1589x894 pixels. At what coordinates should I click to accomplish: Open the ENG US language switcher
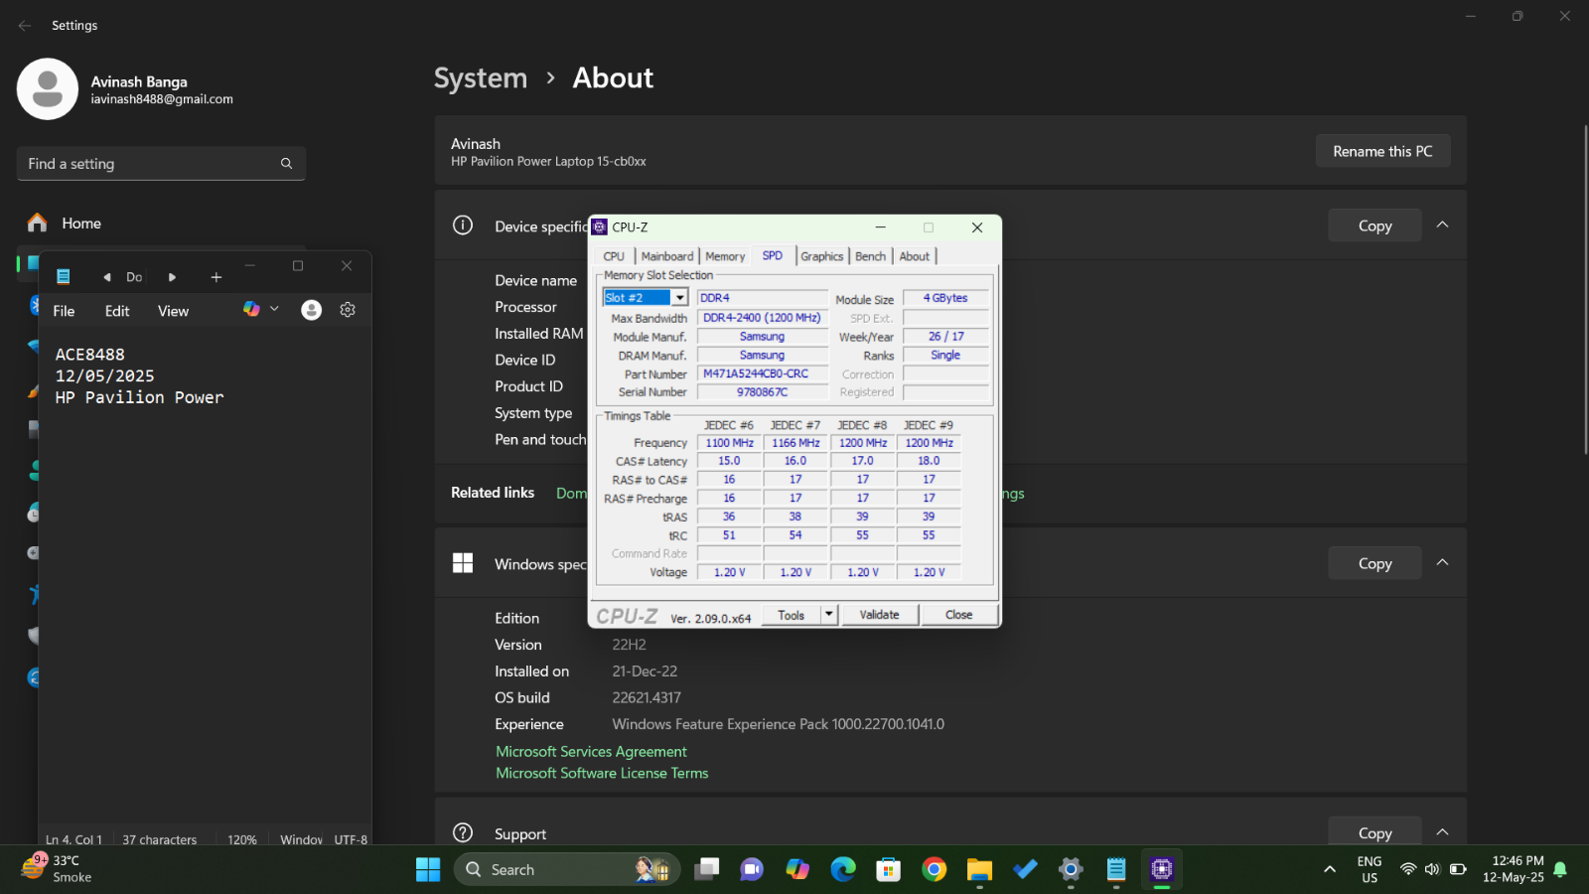[1370, 869]
